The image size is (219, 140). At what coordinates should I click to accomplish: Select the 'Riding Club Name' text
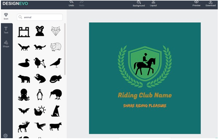pyautogui.click(x=145, y=95)
